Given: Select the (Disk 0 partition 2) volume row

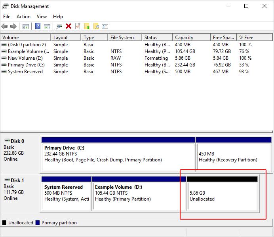Looking at the screenshot, I should [x=136, y=45].
